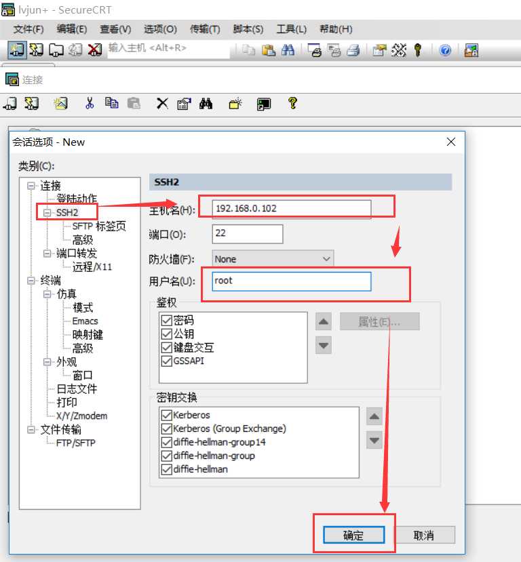The width and height of the screenshot is (521, 562).
Task: Open the 工具(L) menu
Action: (x=292, y=29)
